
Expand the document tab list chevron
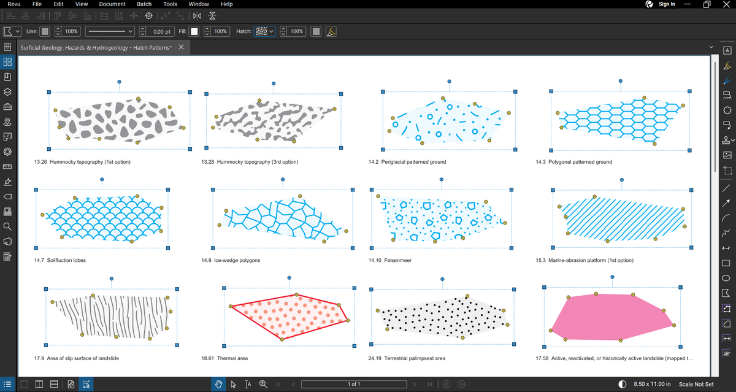pos(711,47)
